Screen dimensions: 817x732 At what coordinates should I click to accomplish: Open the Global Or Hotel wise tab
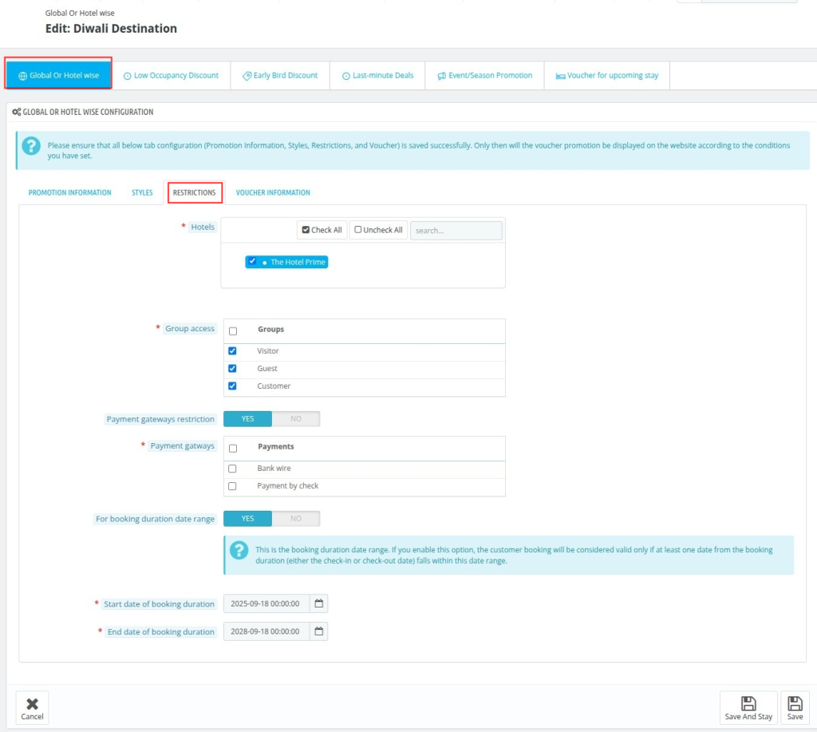pyautogui.click(x=58, y=75)
